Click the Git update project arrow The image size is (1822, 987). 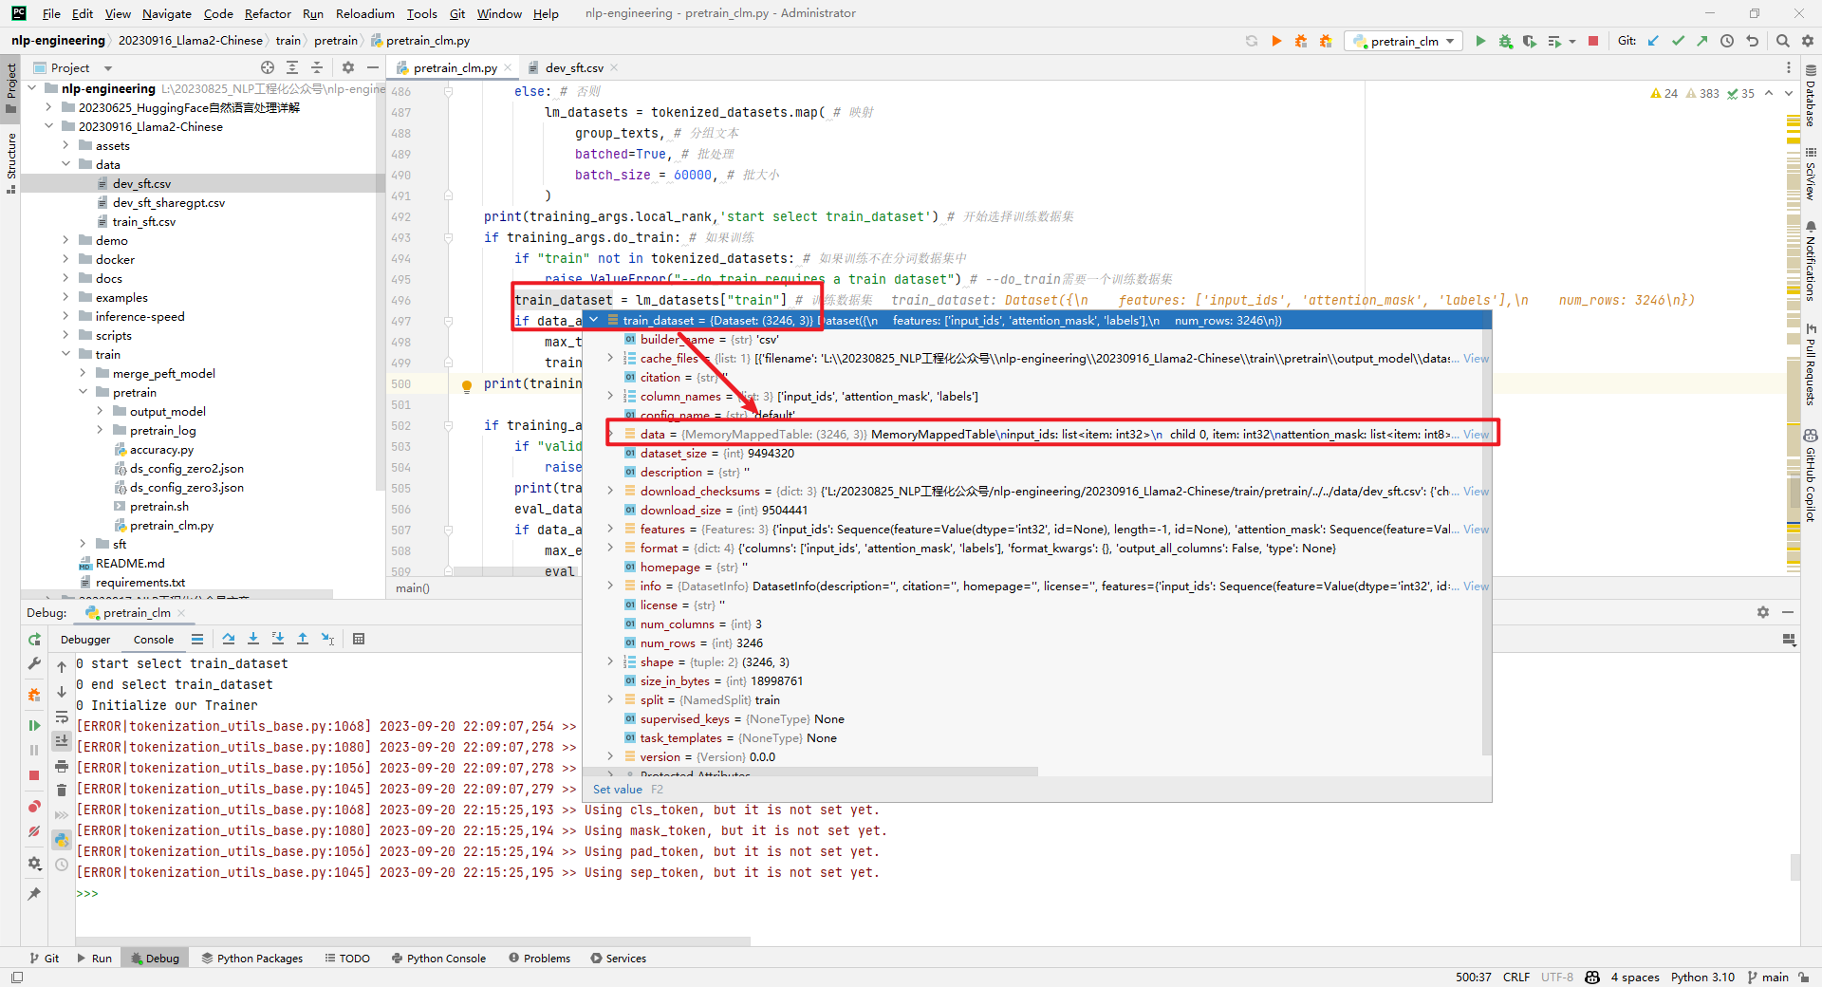[x=1653, y=41]
